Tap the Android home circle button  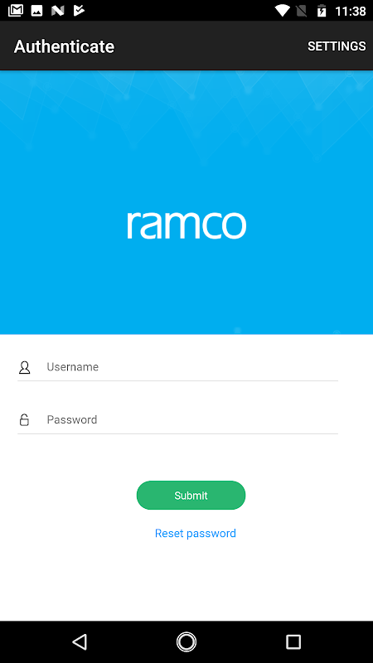tap(186, 641)
